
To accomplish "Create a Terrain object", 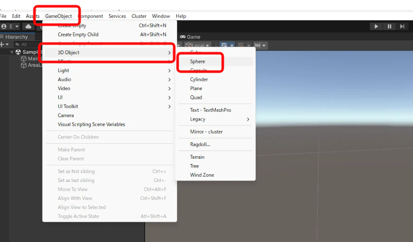I will point(215,157).
